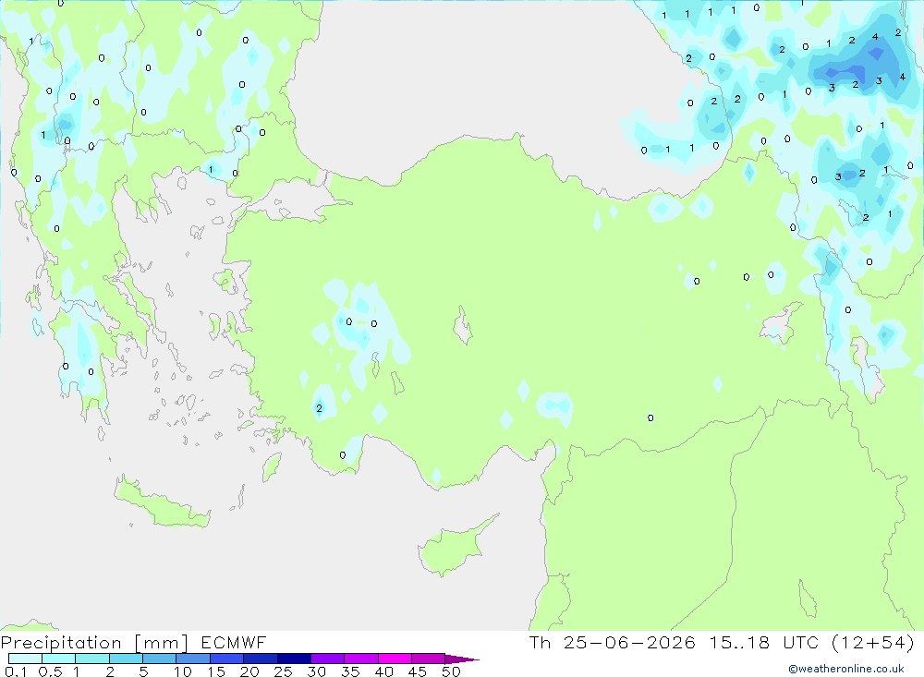924x677 pixels.
Task: Select the '40' legend scale label
Action: (383, 671)
